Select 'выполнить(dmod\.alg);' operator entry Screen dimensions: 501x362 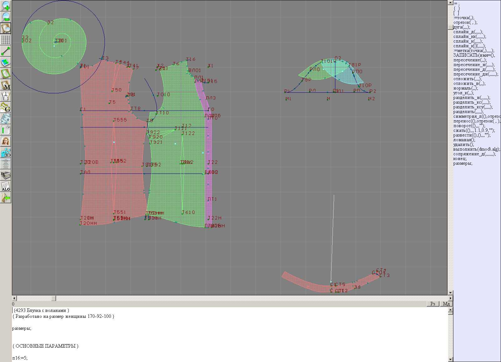(x=476, y=149)
